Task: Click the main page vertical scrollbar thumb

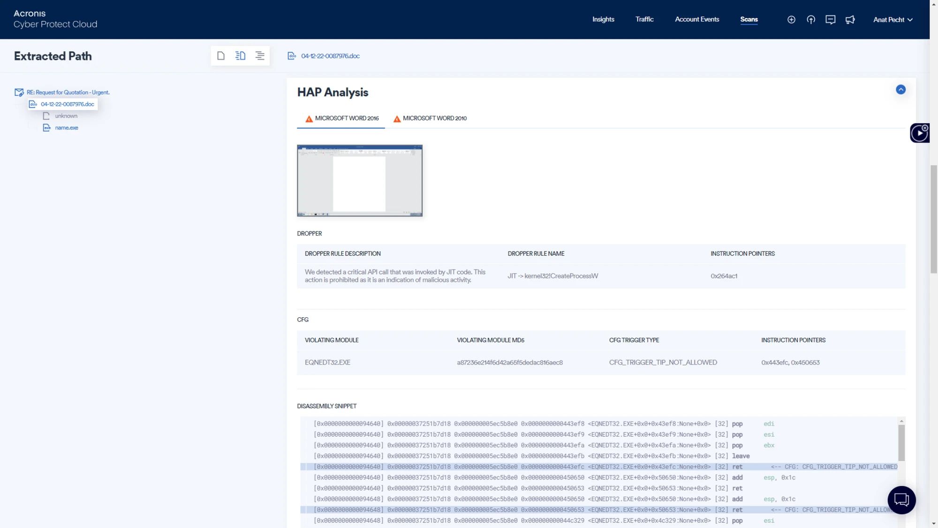Action: tap(934, 219)
